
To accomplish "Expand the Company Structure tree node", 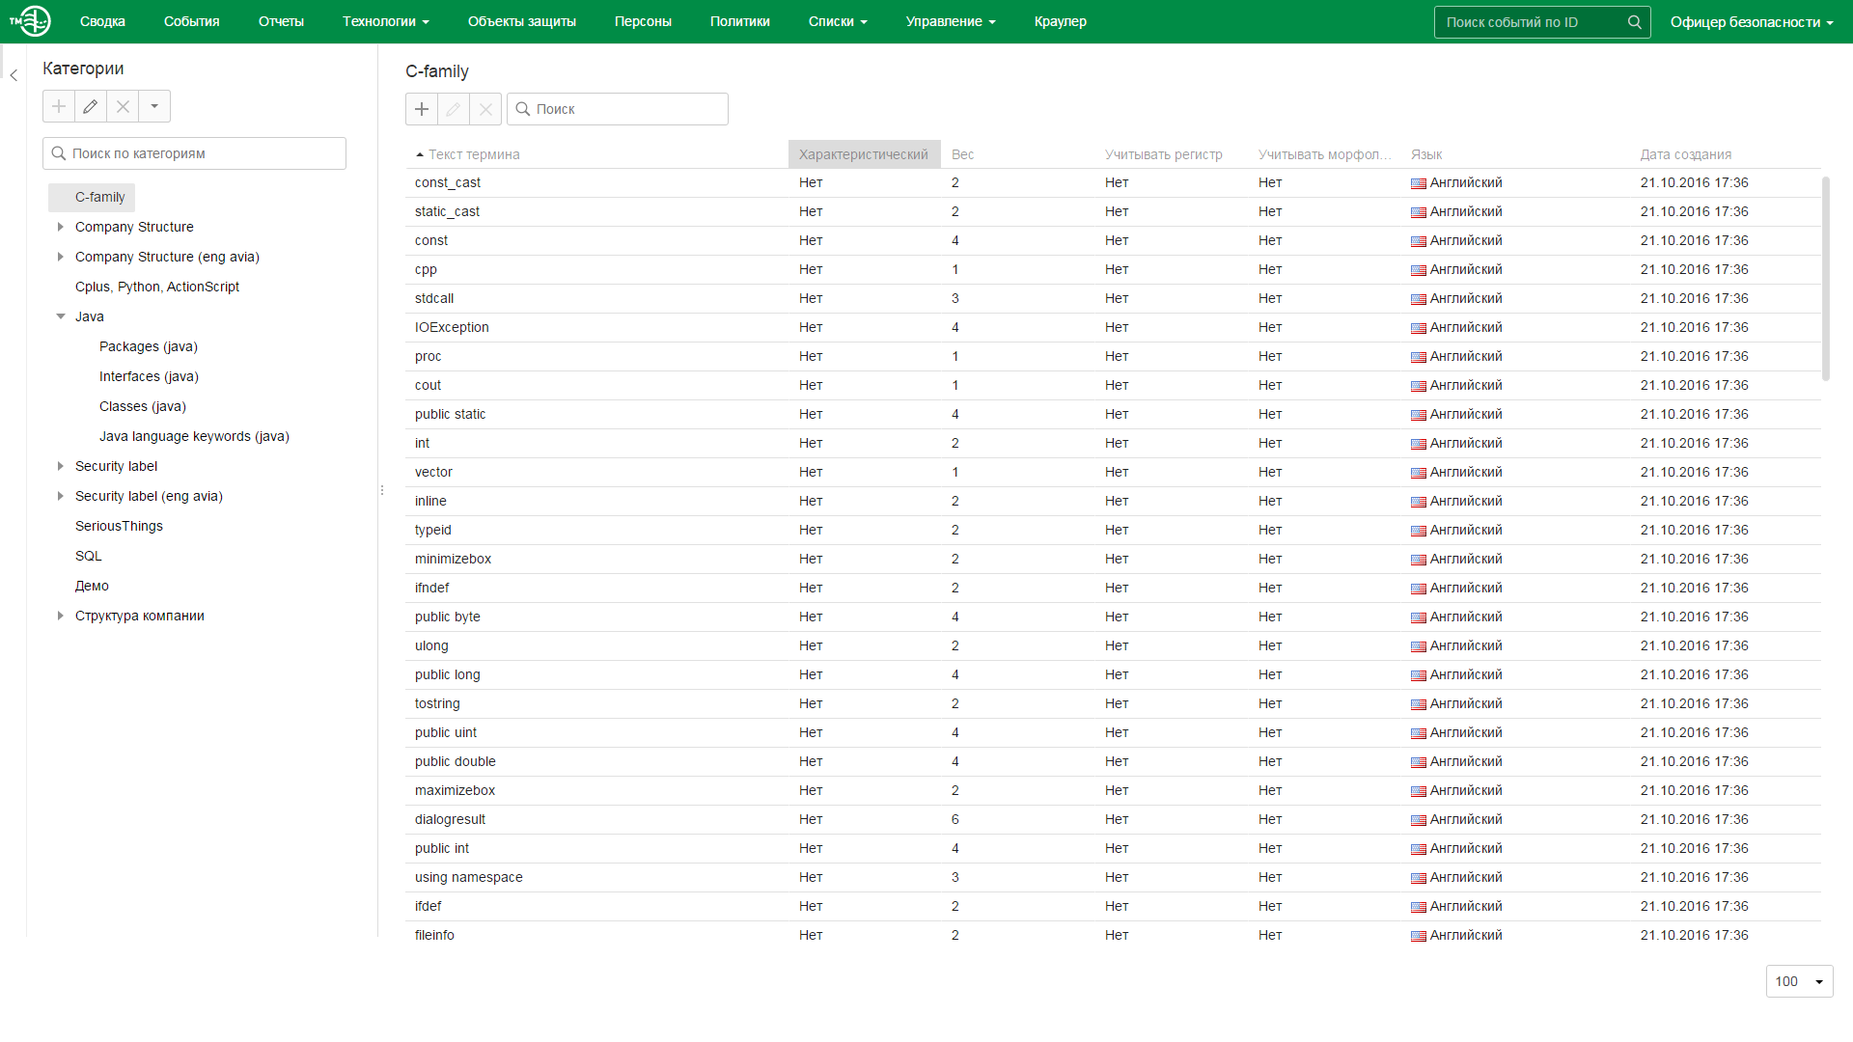I will [x=61, y=227].
